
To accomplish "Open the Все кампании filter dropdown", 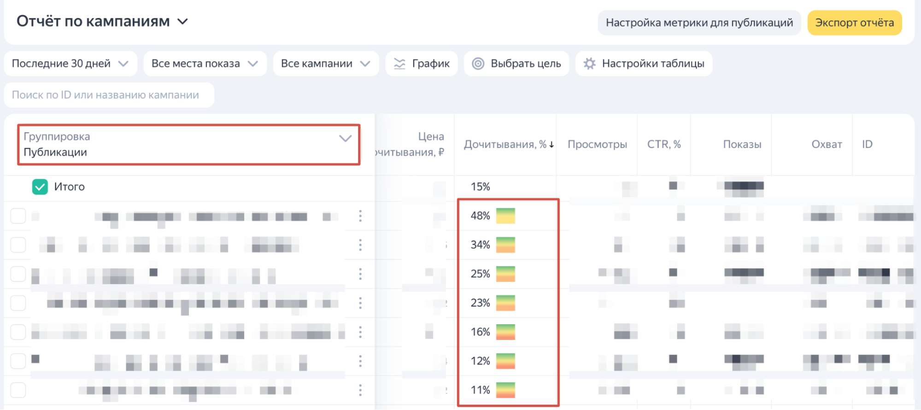I will tap(326, 64).
